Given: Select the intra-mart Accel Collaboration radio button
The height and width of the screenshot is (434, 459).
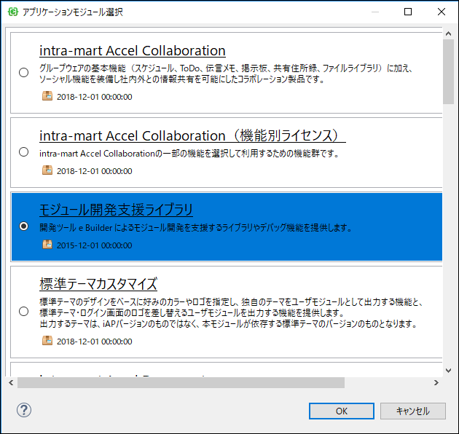Looking at the screenshot, I should tap(24, 72).
